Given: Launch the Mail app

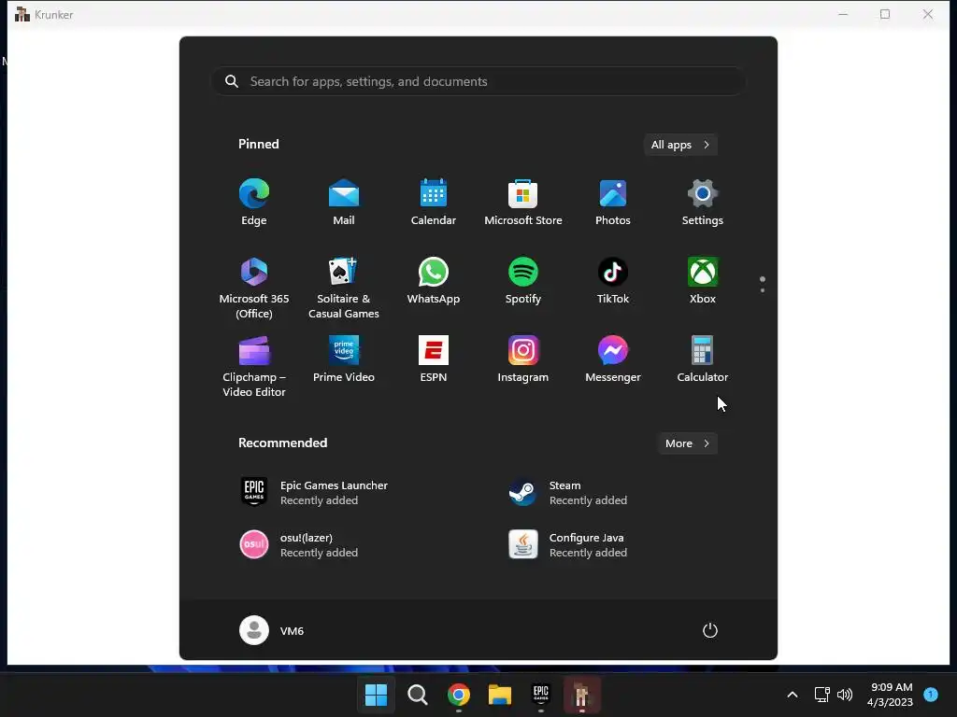Looking at the screenshot, I should pyautogui.click(x=344, y=203).
